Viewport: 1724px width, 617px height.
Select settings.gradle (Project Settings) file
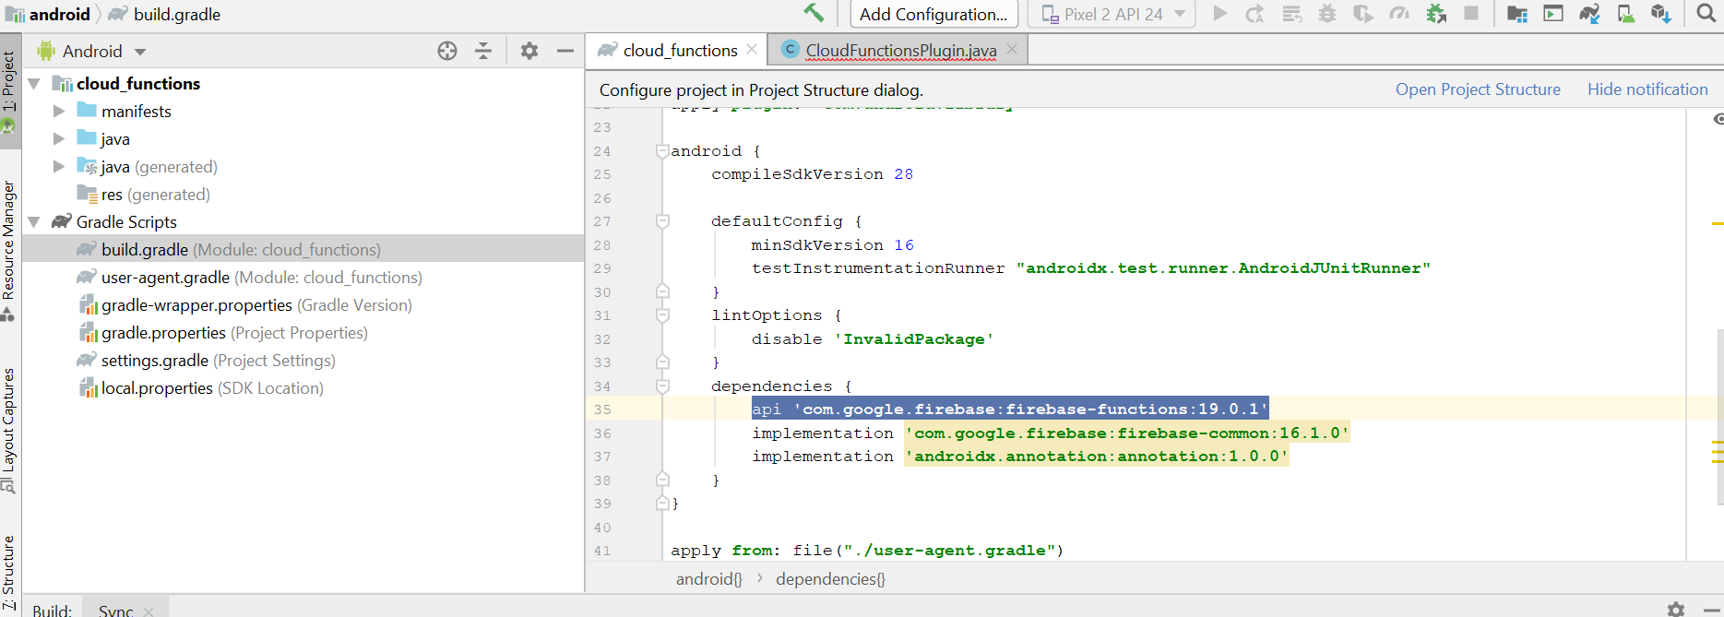[207, 361]
